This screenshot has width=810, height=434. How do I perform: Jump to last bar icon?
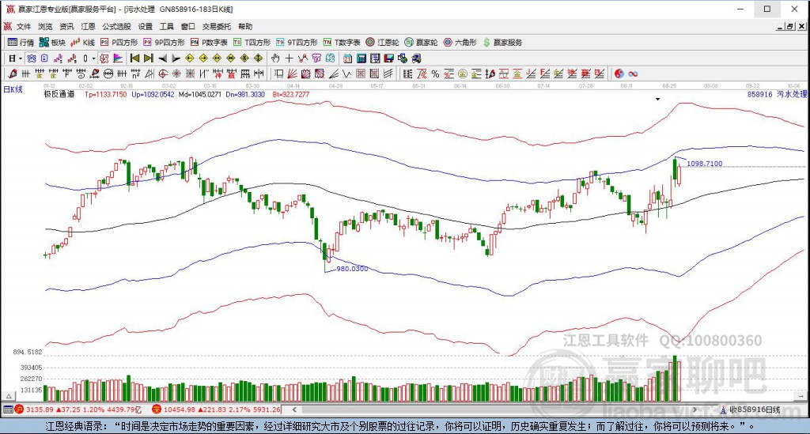148,58
